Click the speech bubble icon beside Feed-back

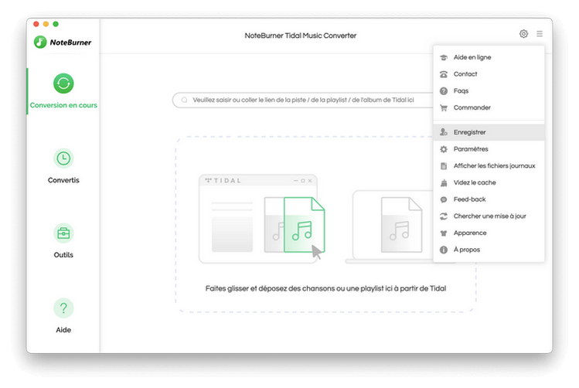click(x=444, y=199)
